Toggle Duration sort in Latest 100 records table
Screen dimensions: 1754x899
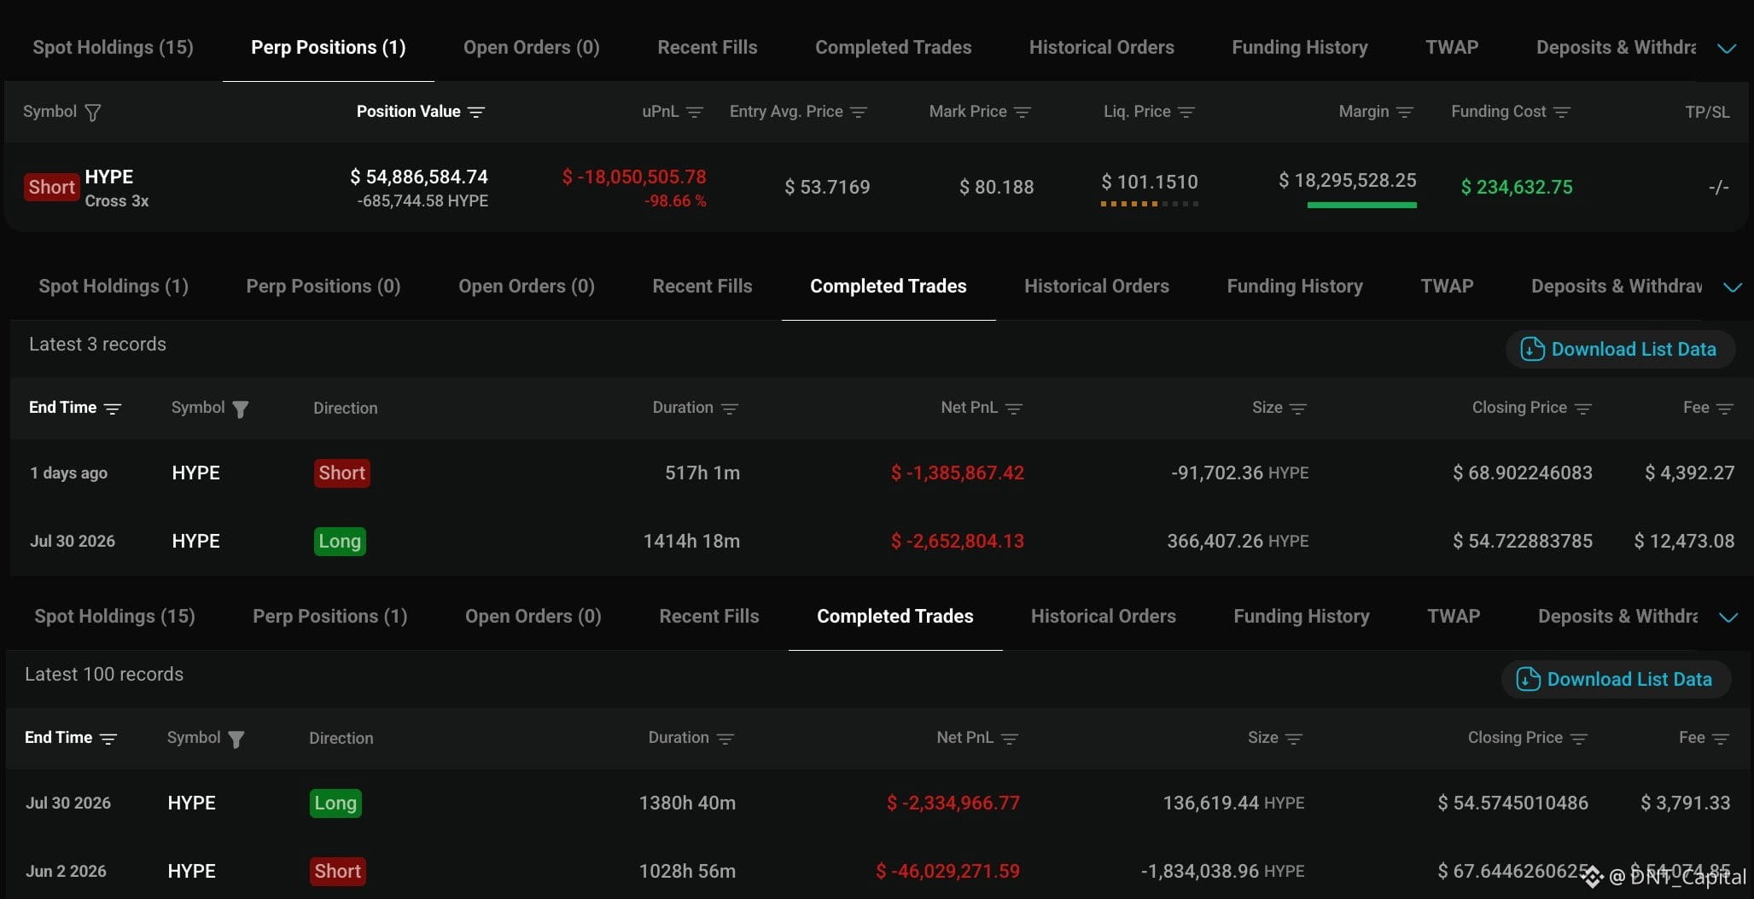point(725,739)
